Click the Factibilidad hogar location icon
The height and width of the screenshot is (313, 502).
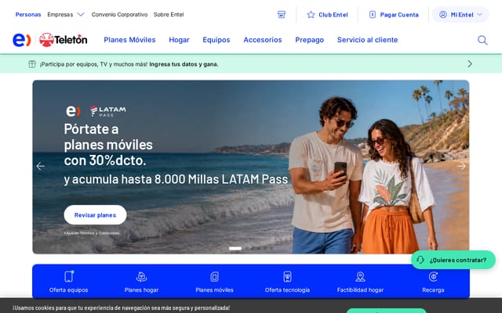pos(360,276)
